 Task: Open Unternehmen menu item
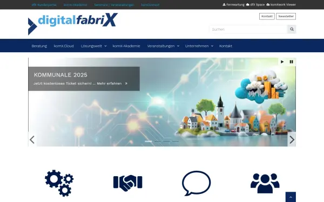pos(197,46)
